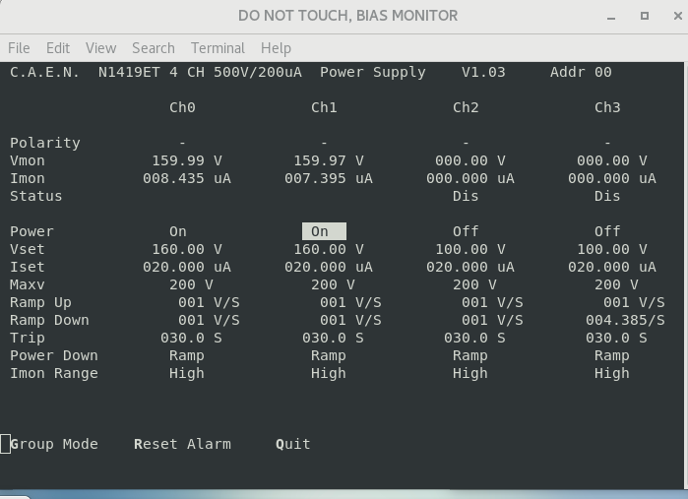Click Ch0 Ramp Up 001 V/S

(x=209, y=302)
